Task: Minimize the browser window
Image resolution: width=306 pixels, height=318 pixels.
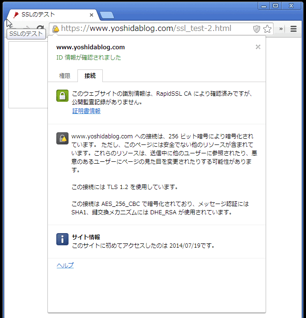Action: pos(264,6)
